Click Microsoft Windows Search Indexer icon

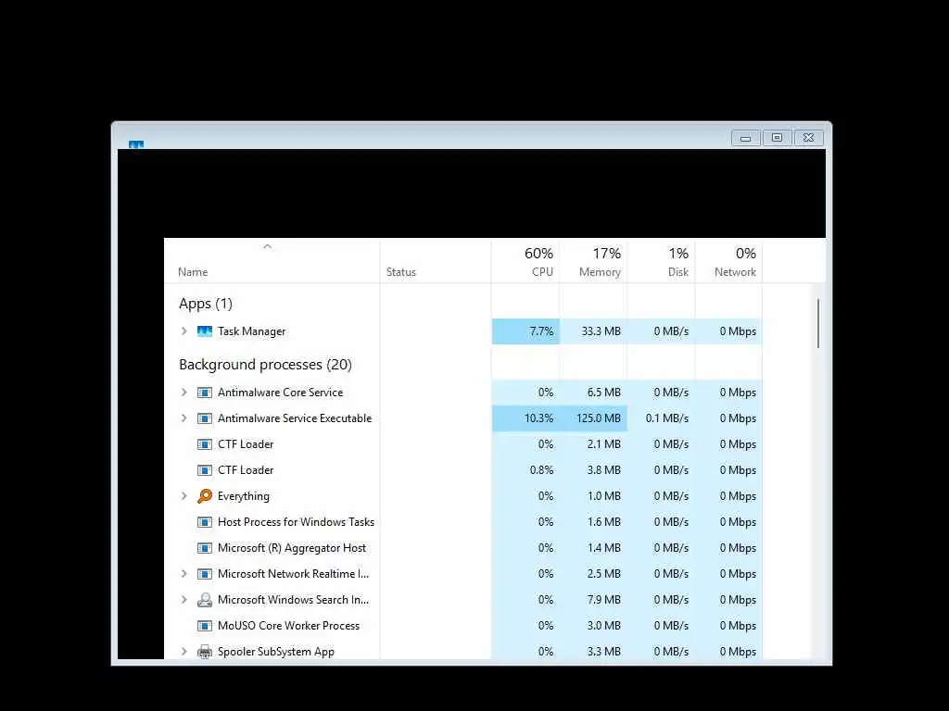coord(205,600)
